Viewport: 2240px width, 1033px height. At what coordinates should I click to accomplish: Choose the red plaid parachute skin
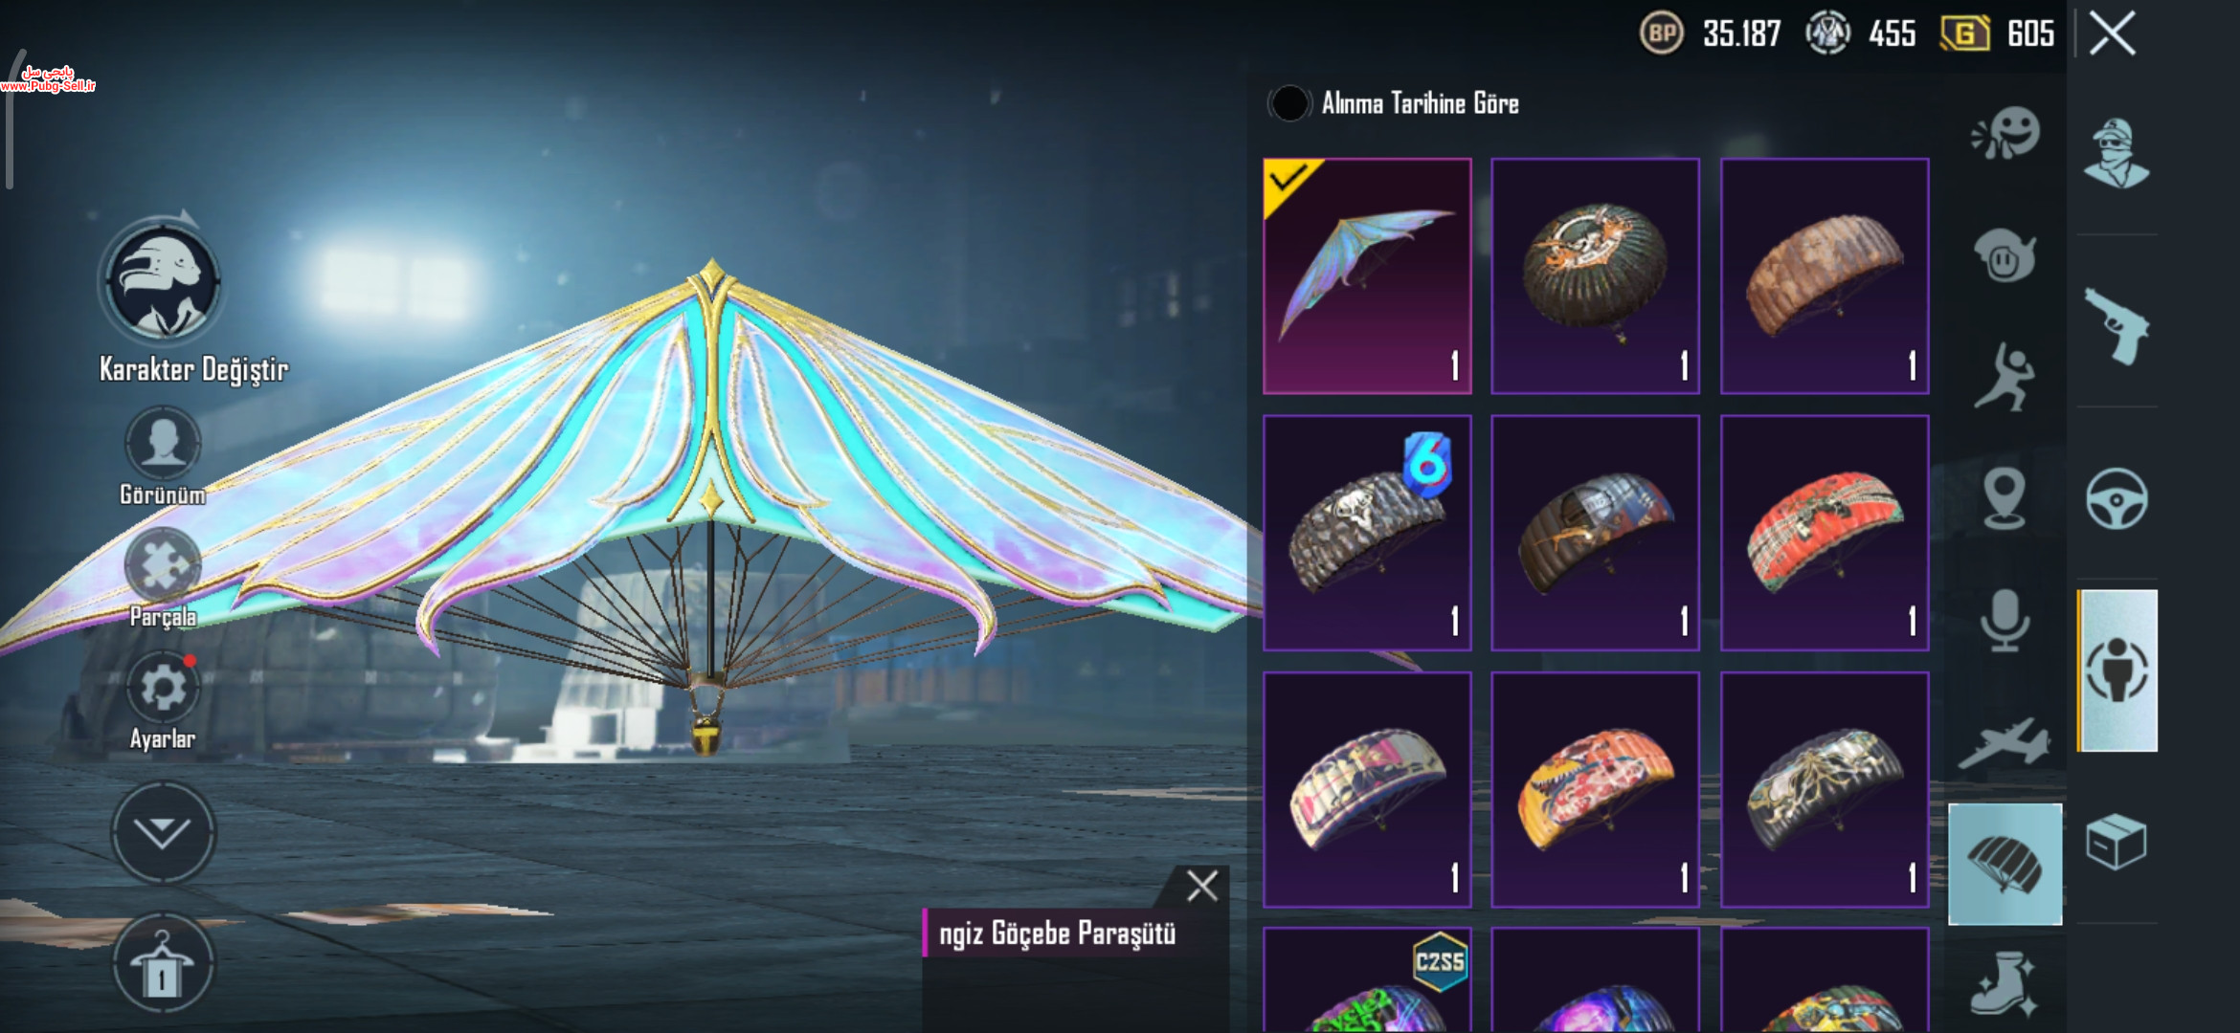point(1825,533)
